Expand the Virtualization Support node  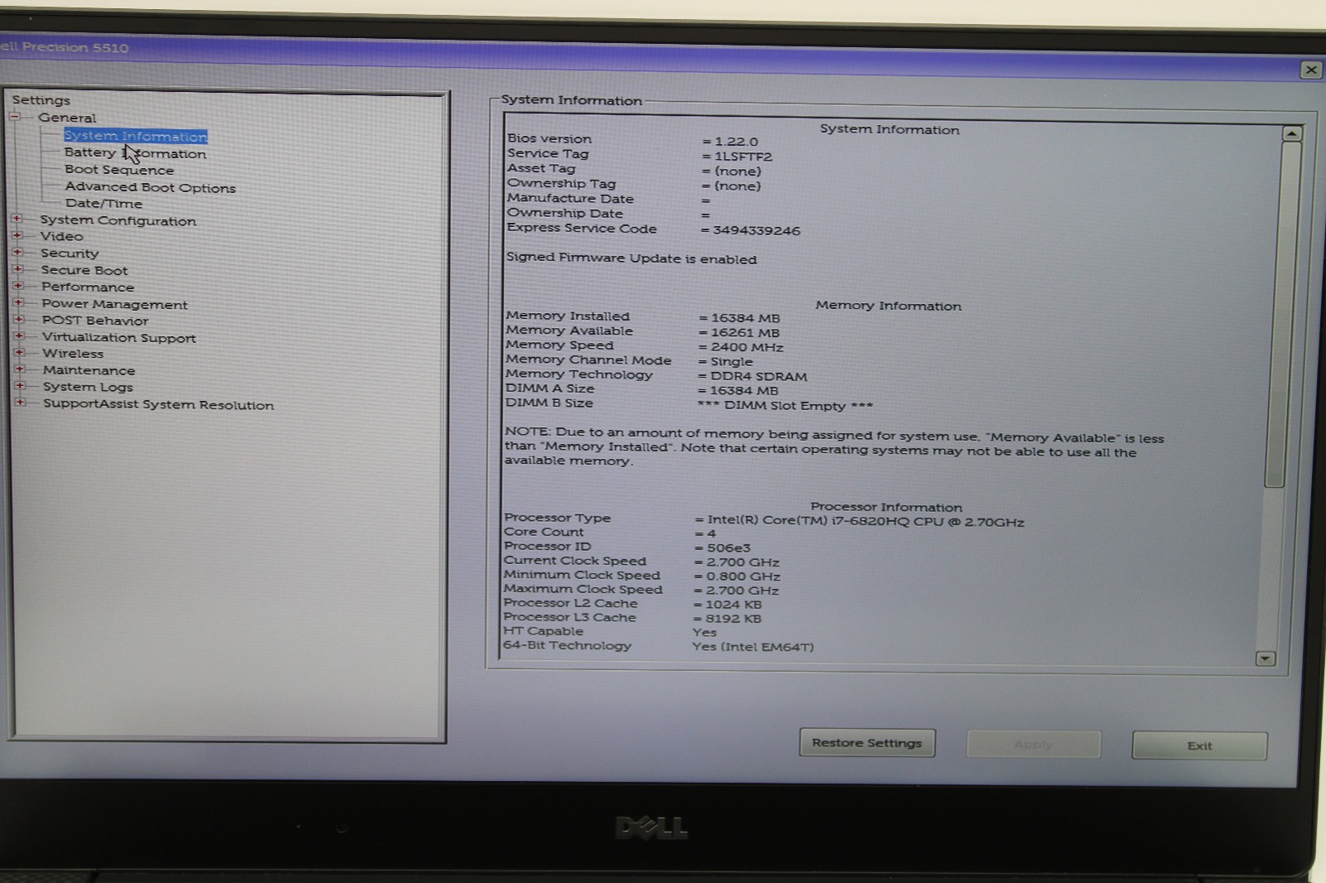[x=19, y=336]
